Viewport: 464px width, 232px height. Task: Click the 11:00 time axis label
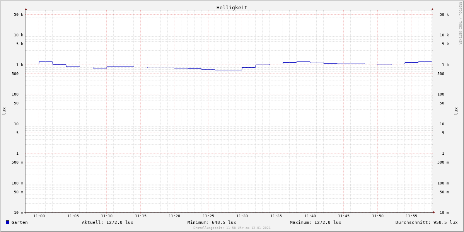pyautogui.click(x=39, y=216)
